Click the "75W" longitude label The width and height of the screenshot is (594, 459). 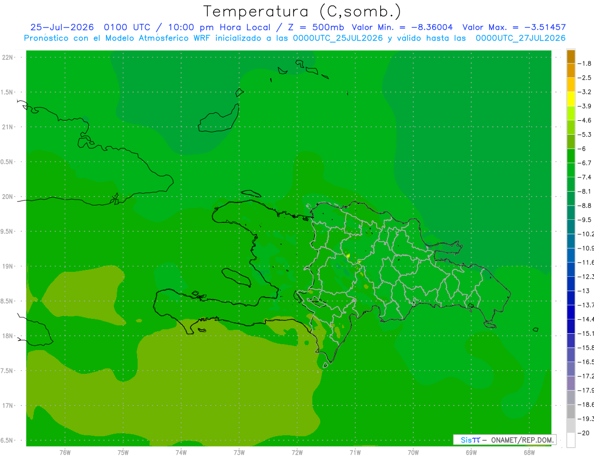pos(123,453)
